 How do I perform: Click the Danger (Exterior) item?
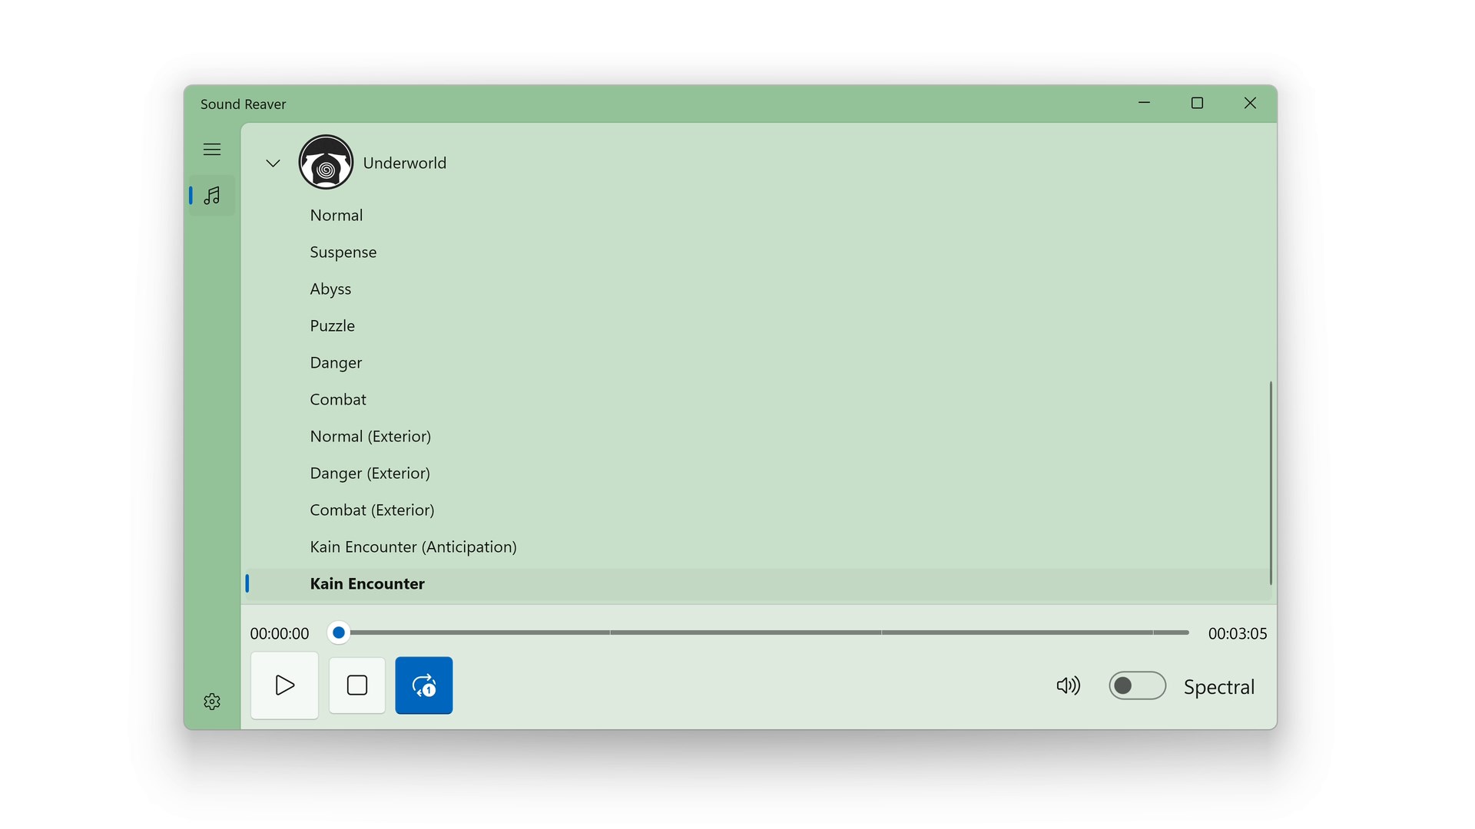point(370,474)
